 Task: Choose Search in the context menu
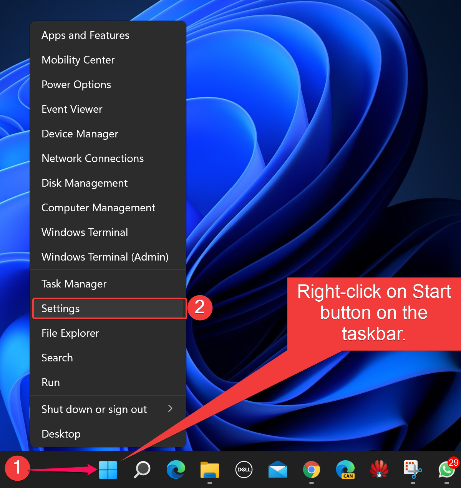click(108, 358)
